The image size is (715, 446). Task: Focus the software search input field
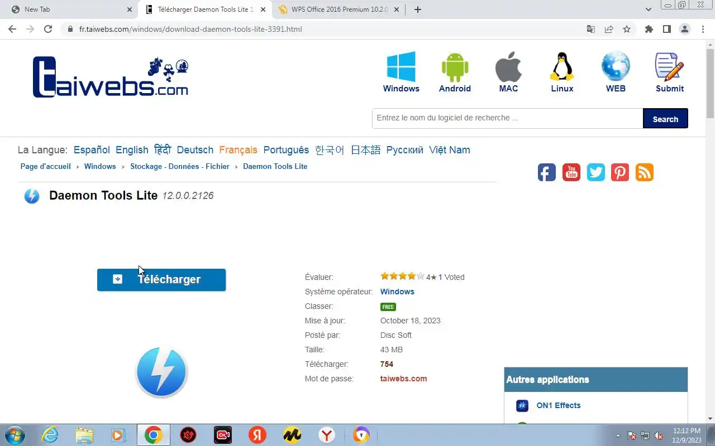click(x=508, y=118)
